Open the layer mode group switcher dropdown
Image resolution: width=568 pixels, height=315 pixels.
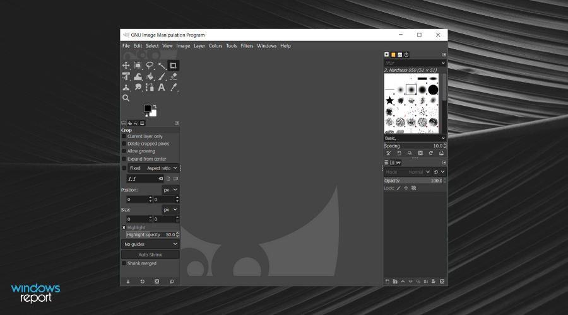coord(439,172)
